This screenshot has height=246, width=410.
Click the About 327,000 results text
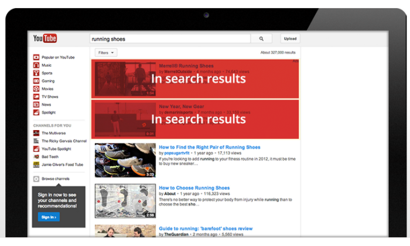pyautogui.click(x=278, y=53)
